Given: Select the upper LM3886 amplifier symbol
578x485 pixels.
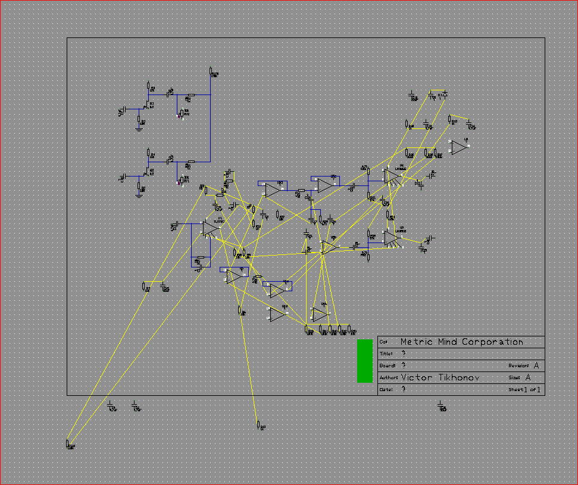Looking at the screenshot, I should [391, 175].
